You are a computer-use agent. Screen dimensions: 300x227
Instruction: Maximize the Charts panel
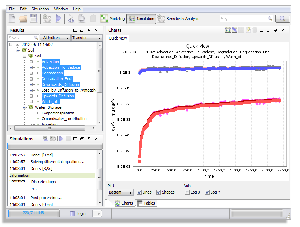(262, 30)
